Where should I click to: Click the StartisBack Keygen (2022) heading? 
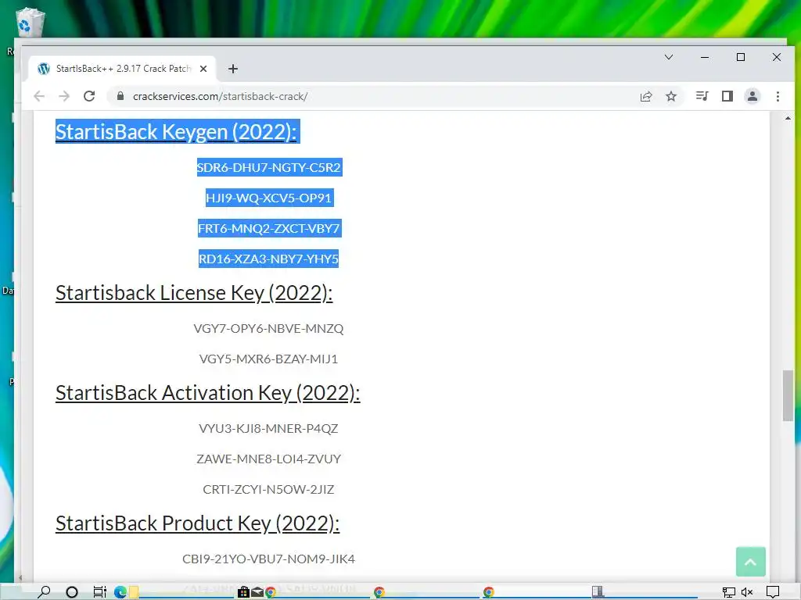pyautogui.click(x=176, y=131)
